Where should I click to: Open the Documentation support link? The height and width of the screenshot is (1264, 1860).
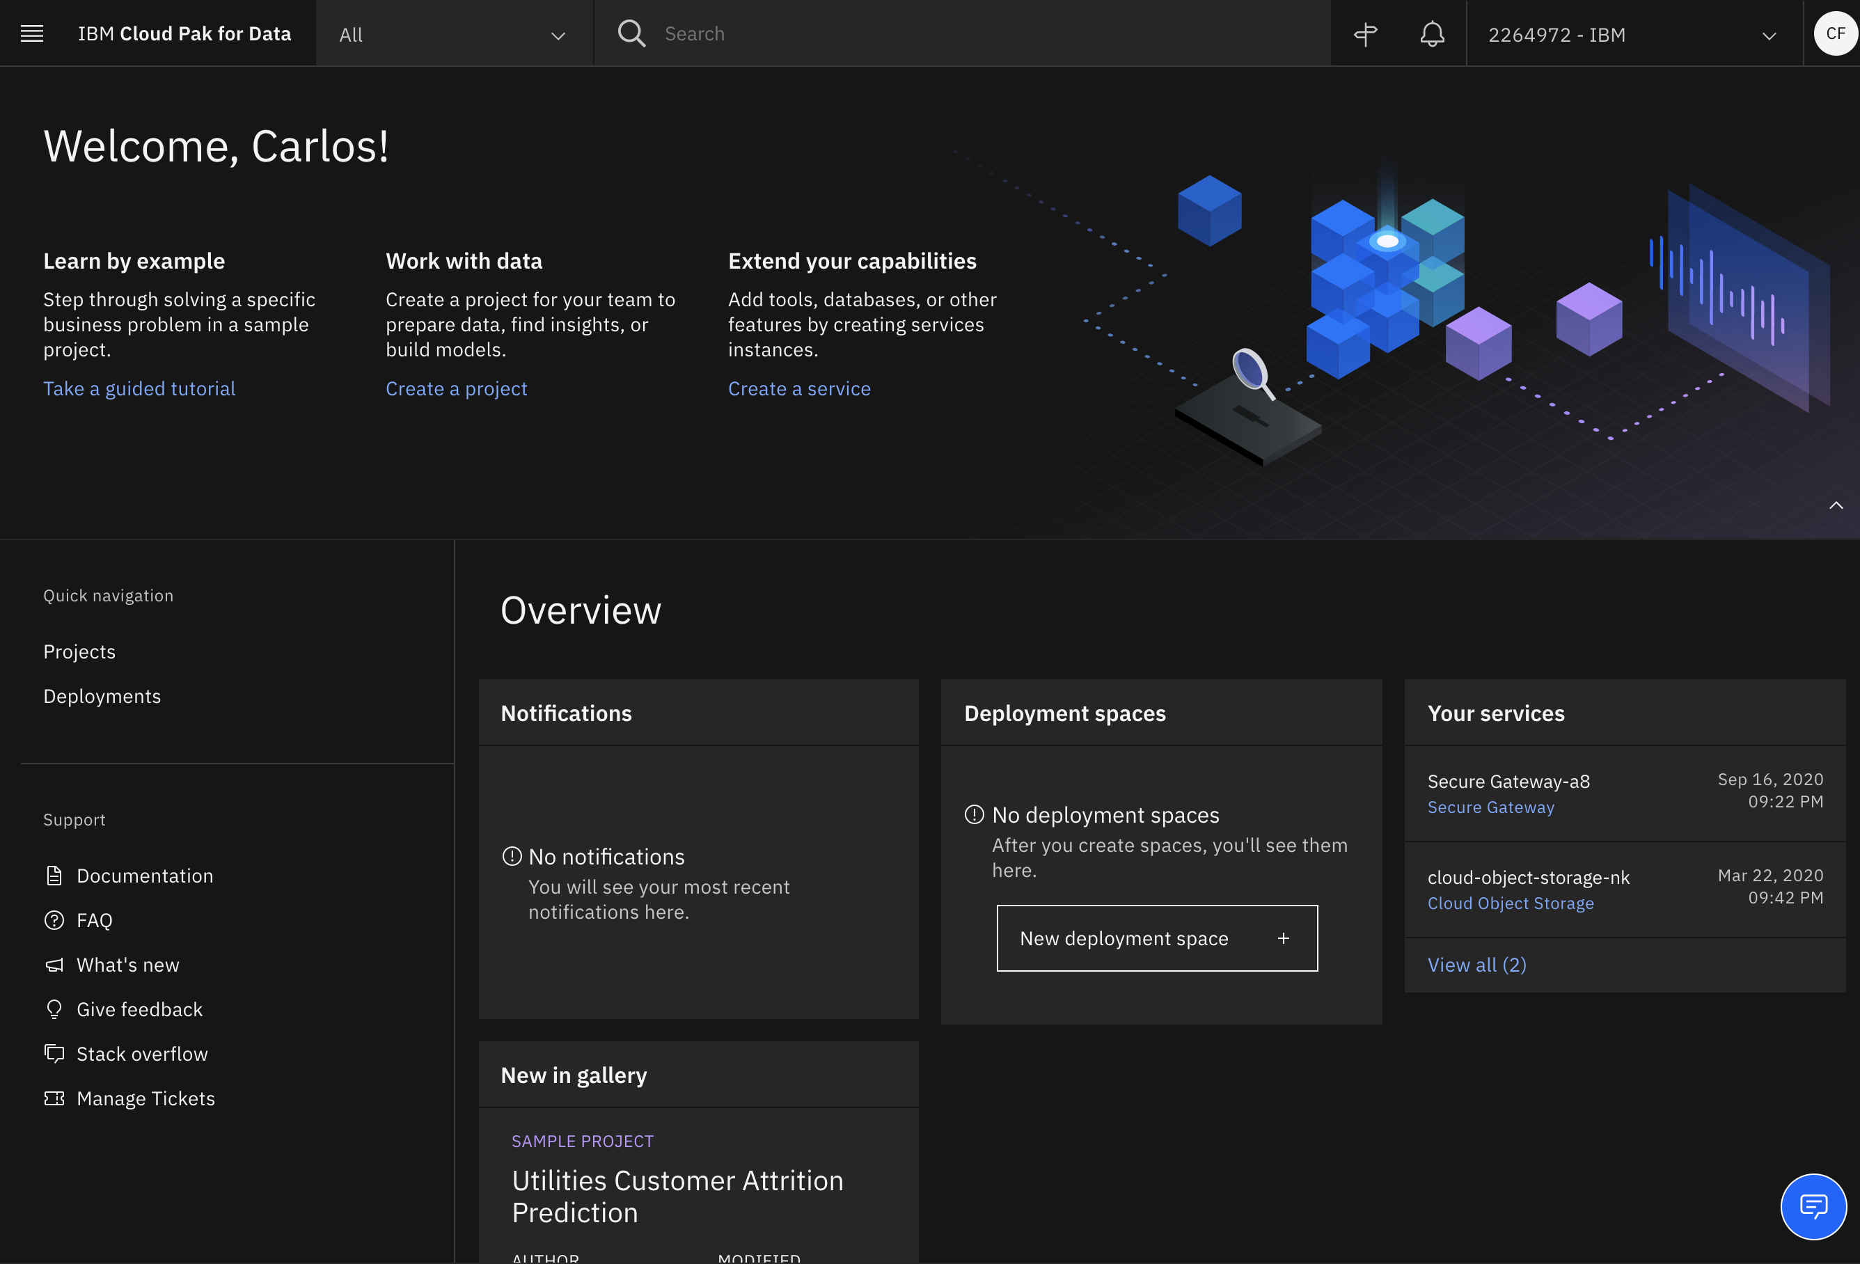point(145,876)
